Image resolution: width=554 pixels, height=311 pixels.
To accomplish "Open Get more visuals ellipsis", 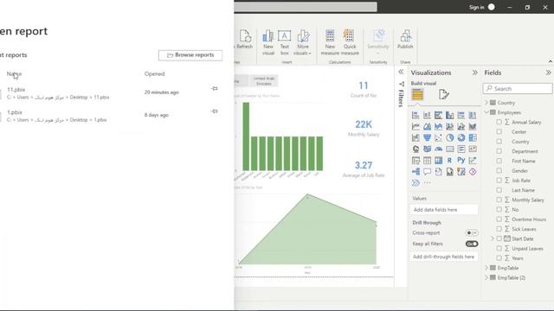I will pos(427,182).
